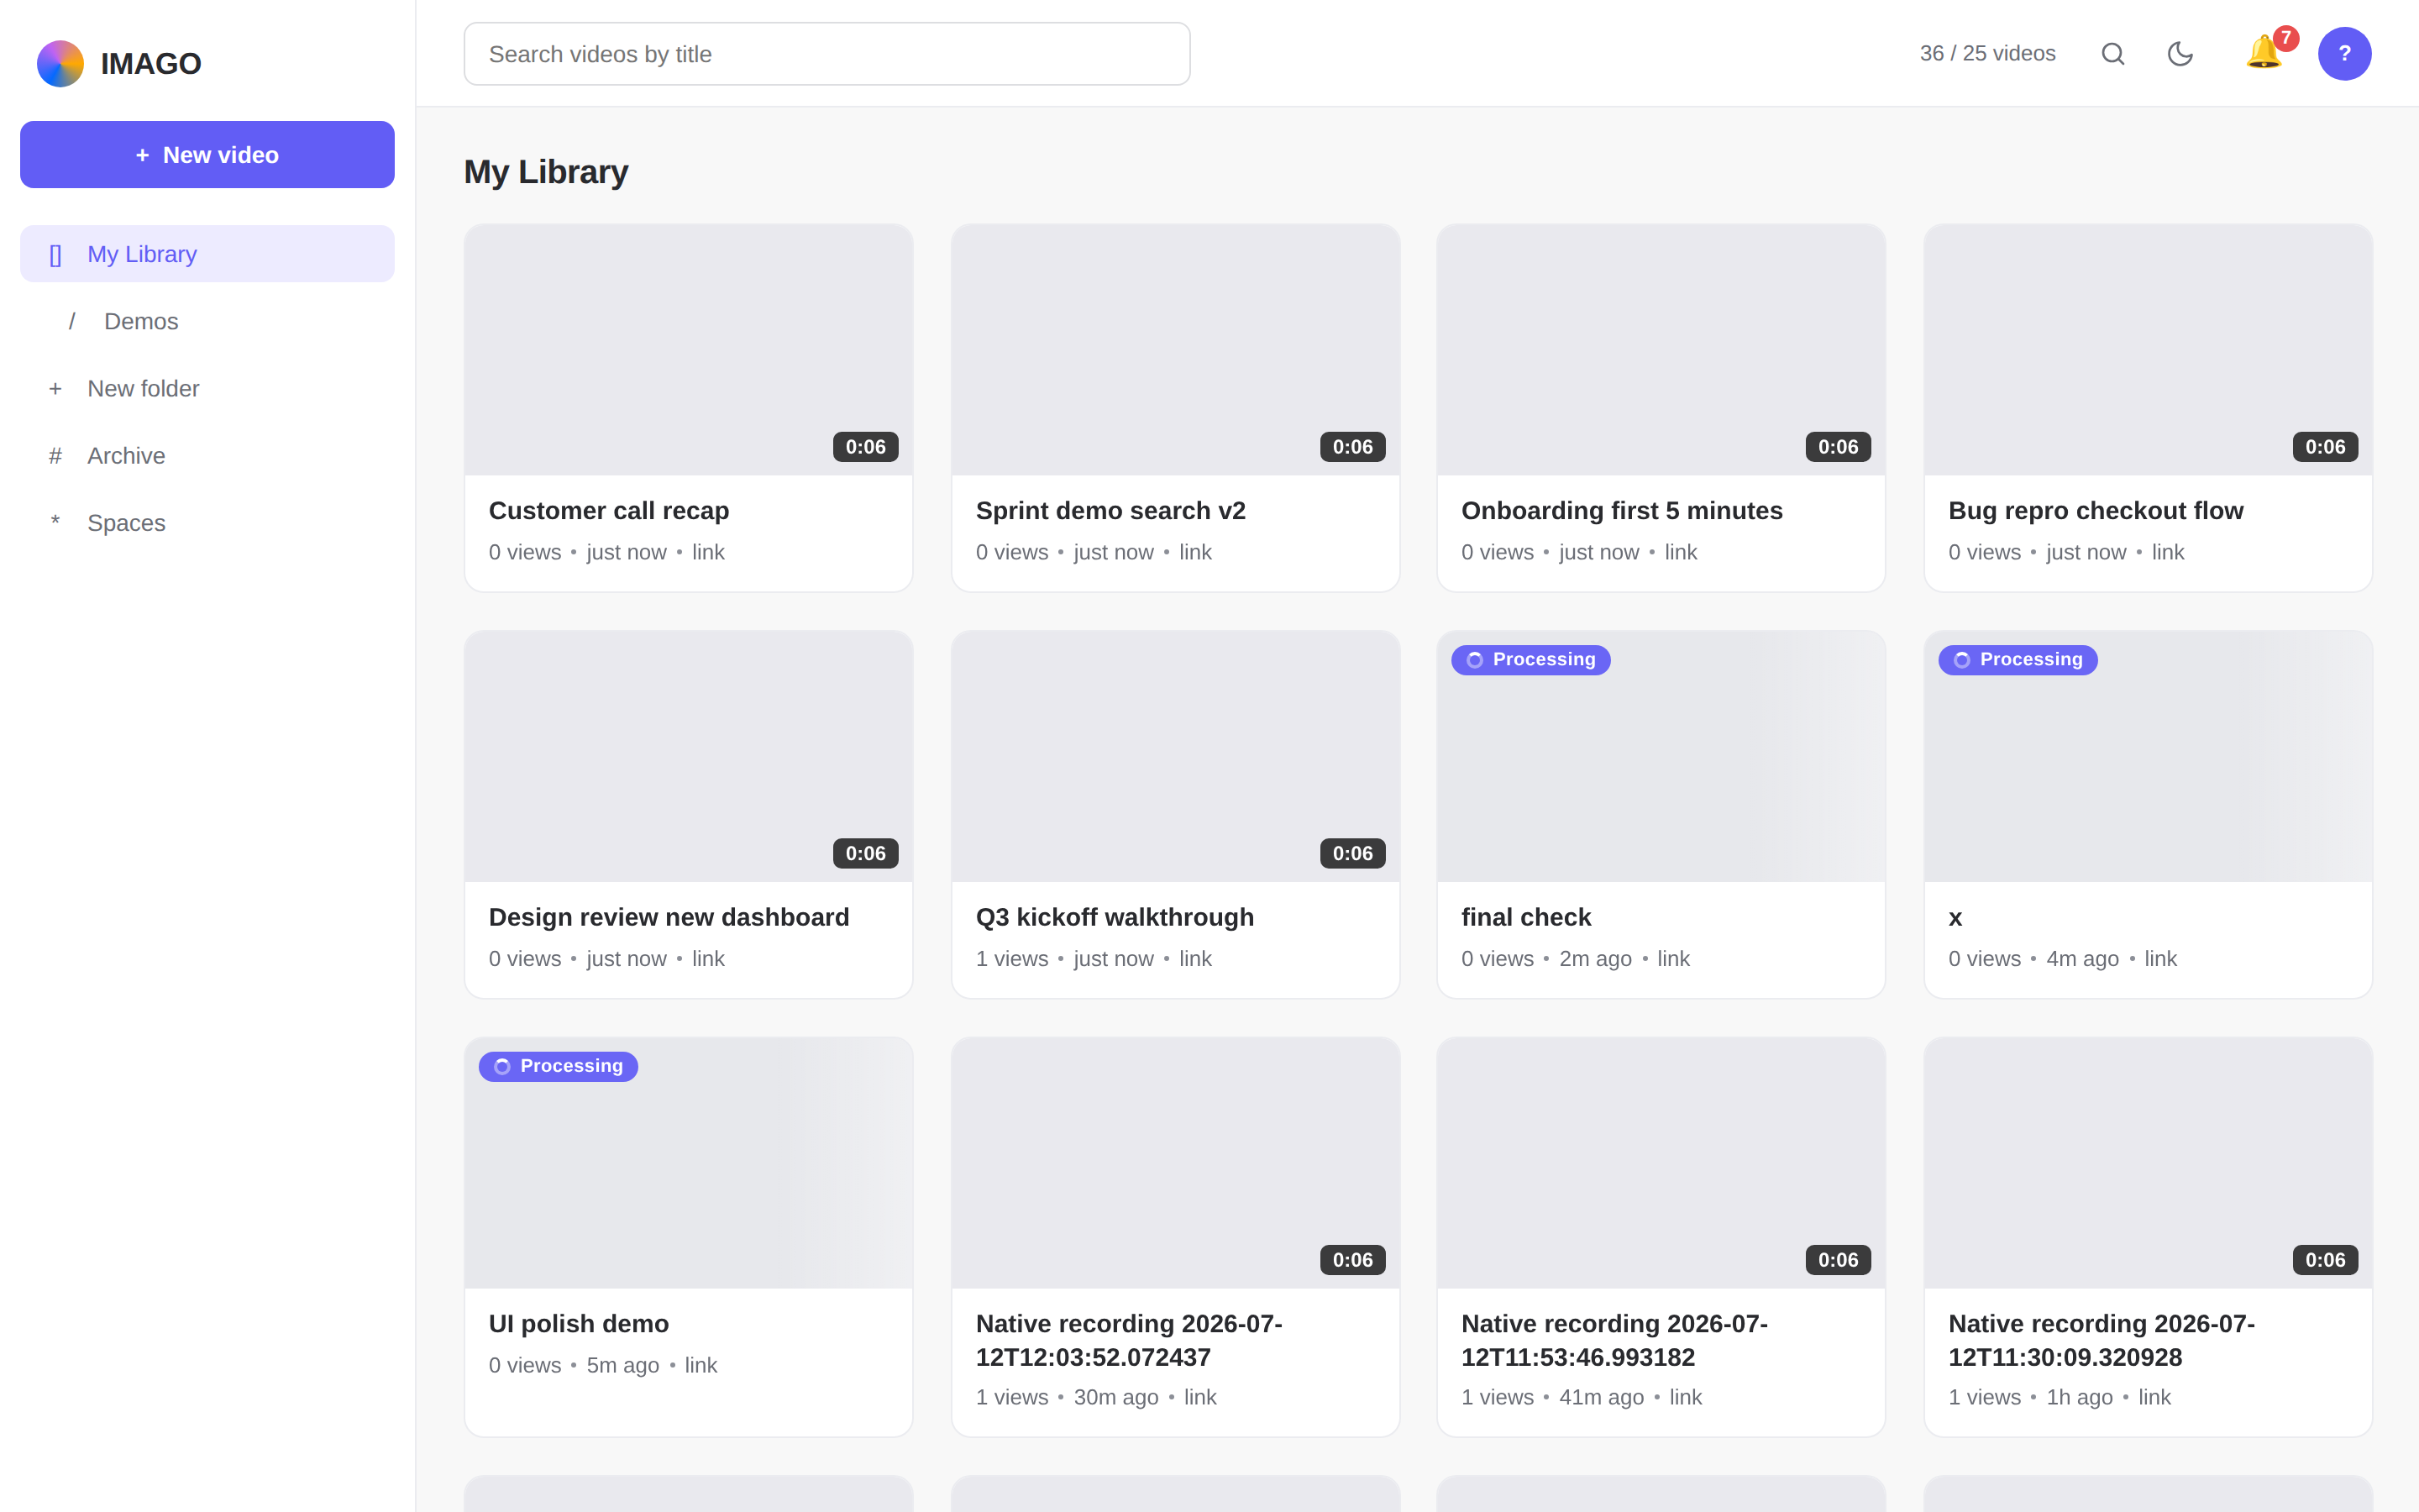Image resolution: width=2419 pixels, height=1512 pixels.
Task: Open the 11:30:09 native recording thumbnail
Action: click(x=2148, y=1163)
